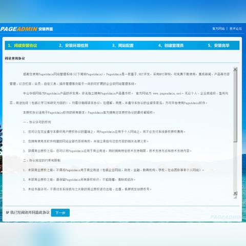The width and height of the screenshot is (246, 246).
Task: Select step 4 创建管理员 tab
Action: 171,46
